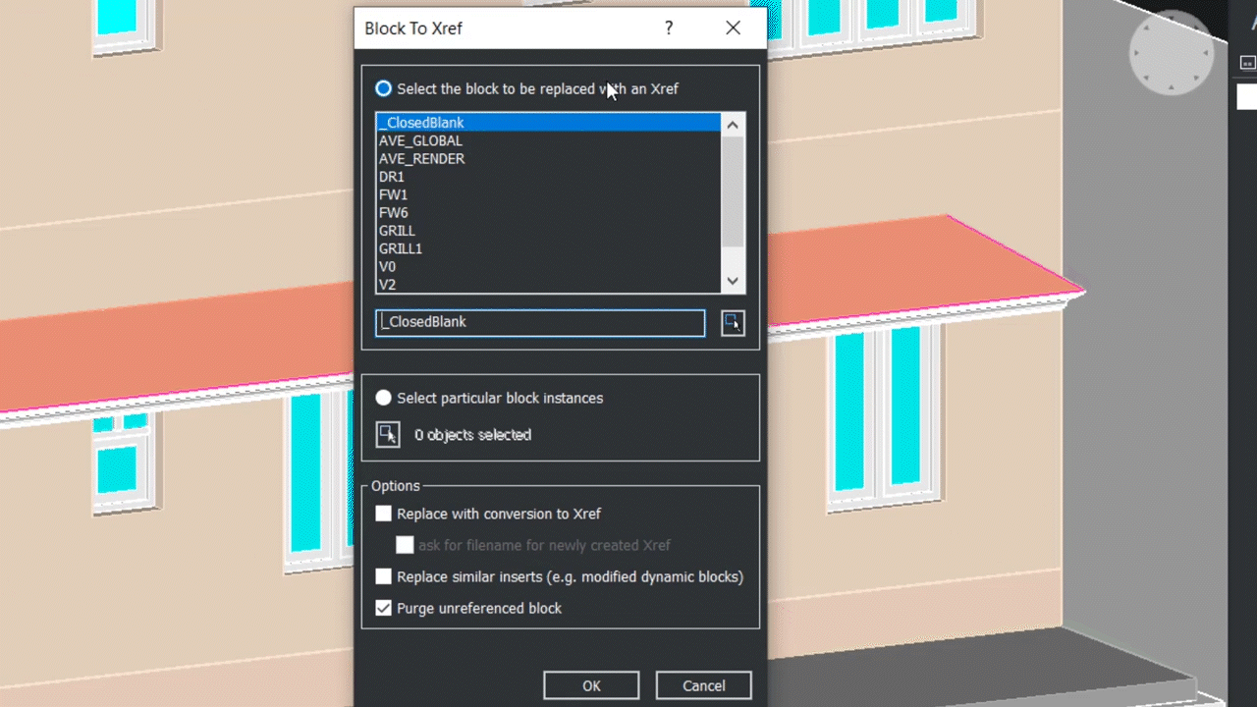Enable Replace with conversion to Xref
The image size is (1257, 707).
coord(383,513)
